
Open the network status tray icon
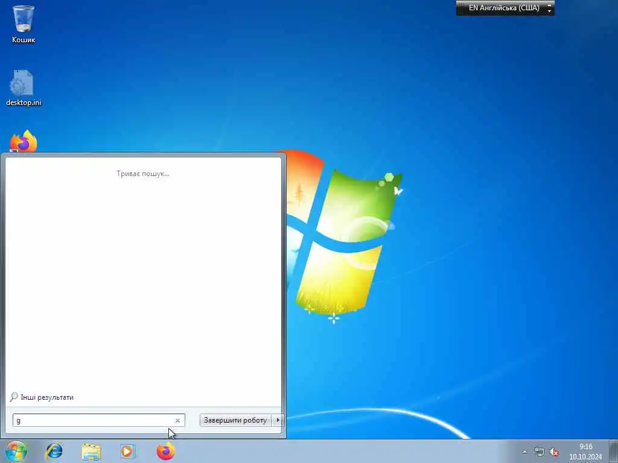[x=539, y=452]
